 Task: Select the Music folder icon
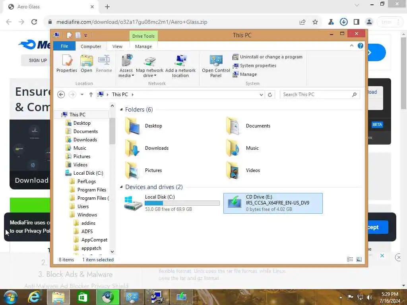(x=233, y=148)
